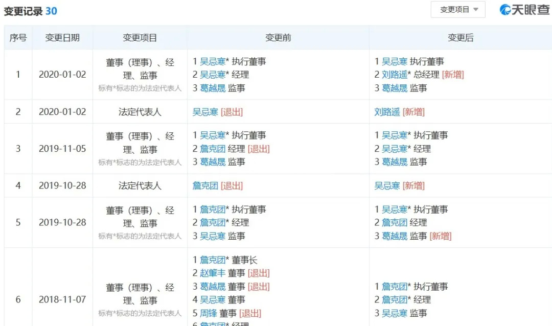Click 董事(理事)、经理、监事 item in row 3
552x326 pixels.
click(140, 143)
